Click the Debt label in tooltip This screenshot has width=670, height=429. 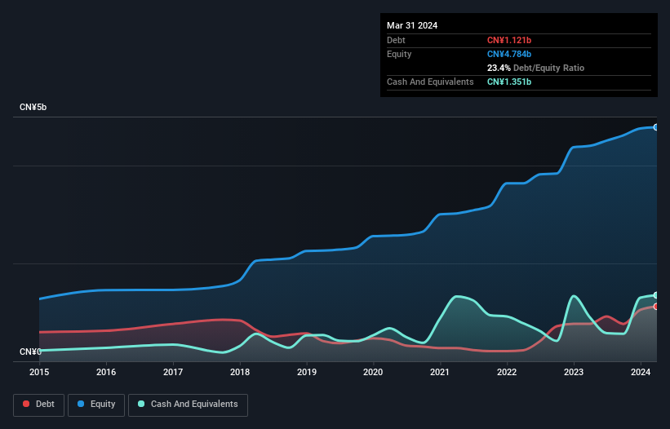click(x=396, y=40)
